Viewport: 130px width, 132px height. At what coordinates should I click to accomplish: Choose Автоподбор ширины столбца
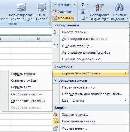tap(90, 52)
